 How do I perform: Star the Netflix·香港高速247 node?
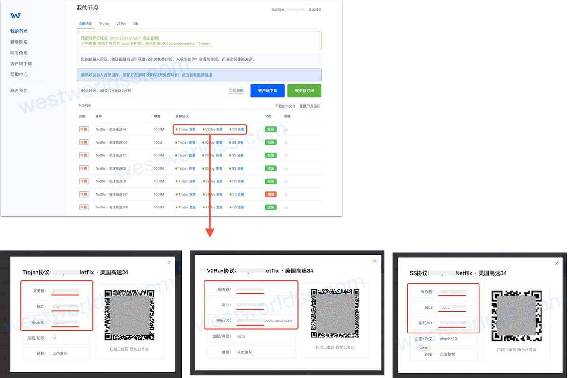tap(286, 194)
